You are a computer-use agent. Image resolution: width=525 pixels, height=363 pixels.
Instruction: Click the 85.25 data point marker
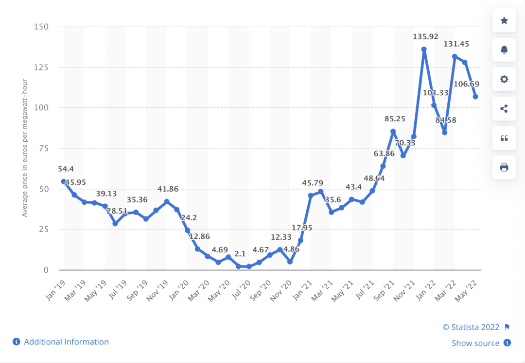[x=393, y=132]
